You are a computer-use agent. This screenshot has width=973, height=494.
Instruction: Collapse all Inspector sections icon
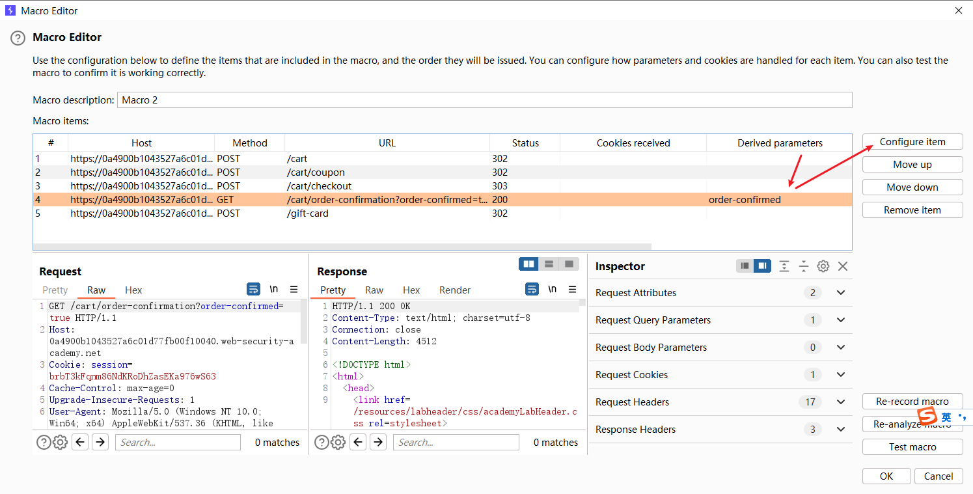coord(804,266)
